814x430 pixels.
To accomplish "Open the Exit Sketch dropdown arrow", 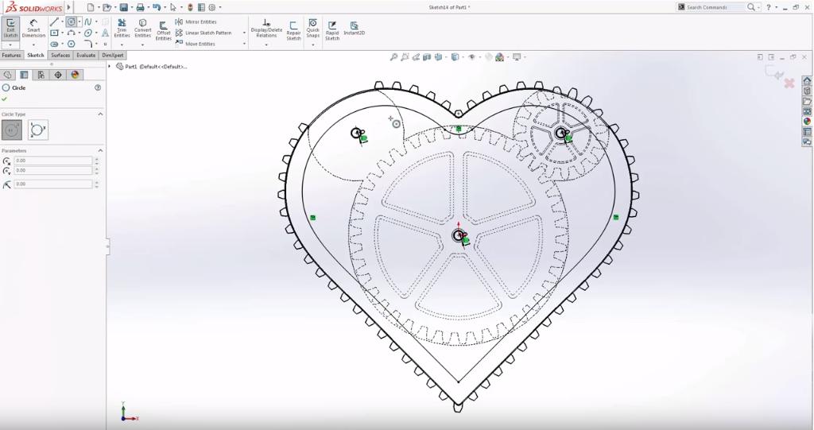I will pyautogui.click(x=10, y=45).
